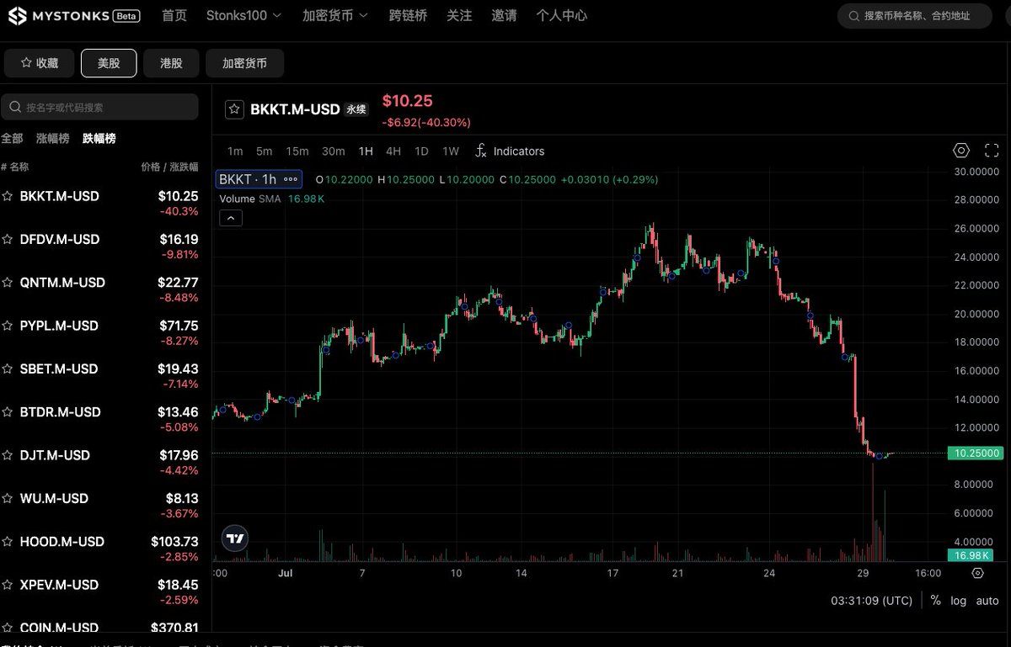Toggle the auto scale

pyautogui.click(x=987, y=601)
